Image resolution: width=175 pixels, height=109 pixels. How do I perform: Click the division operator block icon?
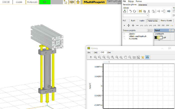[x=128, y=25]
